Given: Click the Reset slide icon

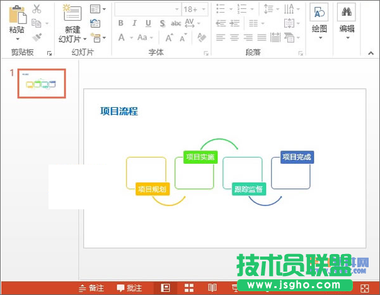Looking at the screenshot, I should (95, 23).
